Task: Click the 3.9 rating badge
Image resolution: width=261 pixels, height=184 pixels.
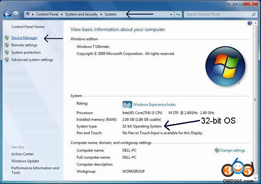Action: pyautogui.click(x=127, y=104)
